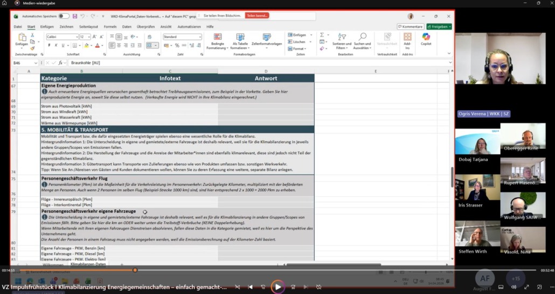Screen dimensions: 555x294
Task: Switch to the Klimabilanzen-Daten sheet tab
Action: tap(88, 264)
